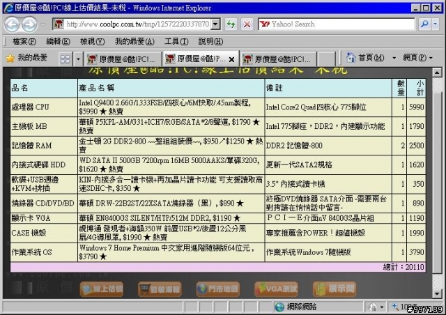
Task: Click the 顯示卡 VGA row label
Action: [31, 218]
